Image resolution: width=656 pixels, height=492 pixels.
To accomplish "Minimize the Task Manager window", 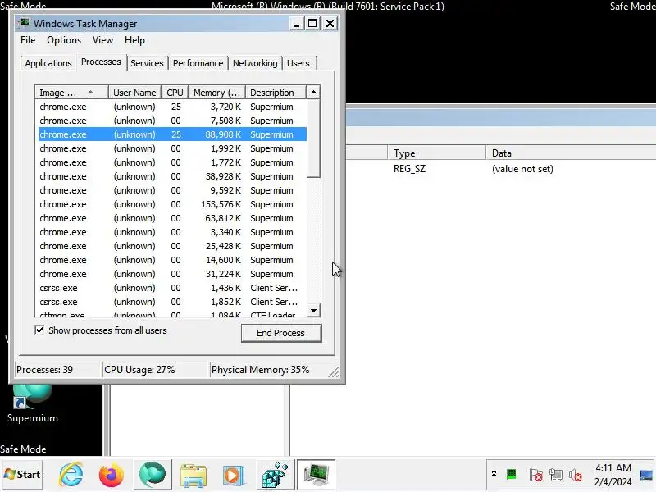I will pyautogui.click(x=296, y=24).
